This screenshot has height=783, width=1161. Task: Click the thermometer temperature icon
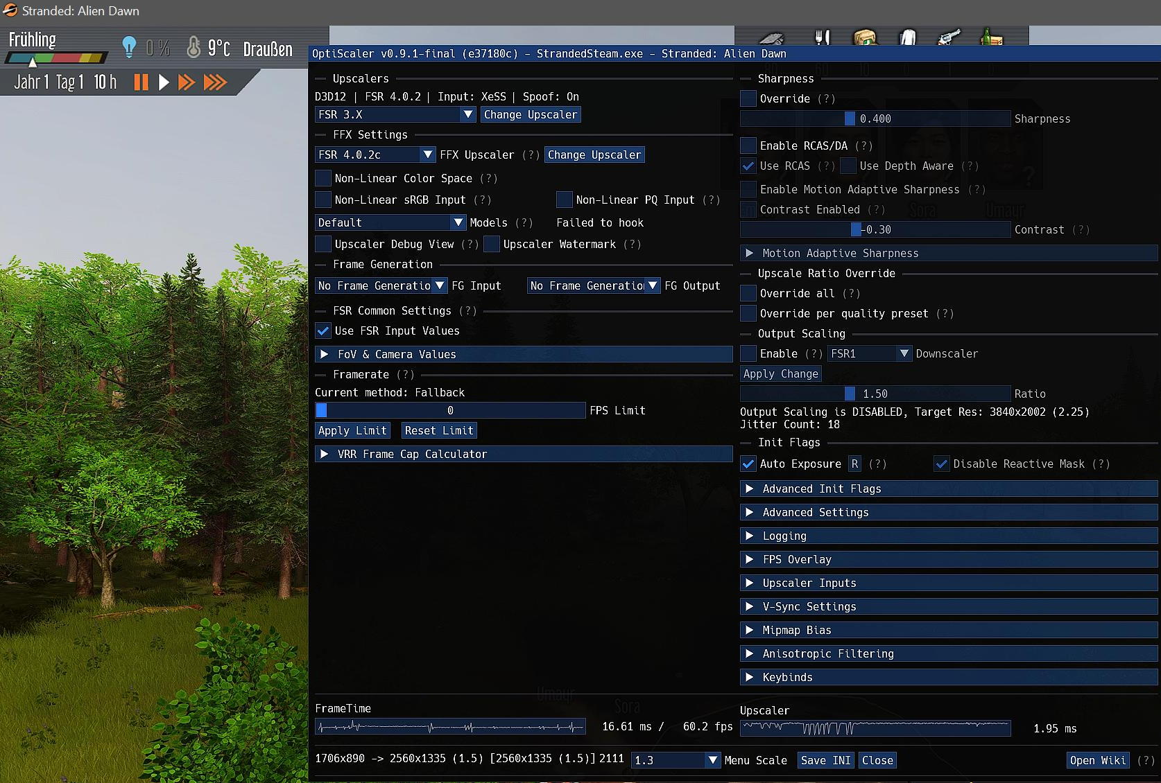pyautogui.click(x=193, y=47)
